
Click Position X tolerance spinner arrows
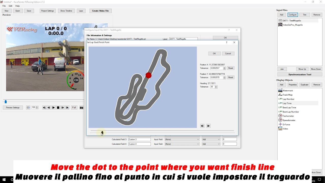[224, 68]
